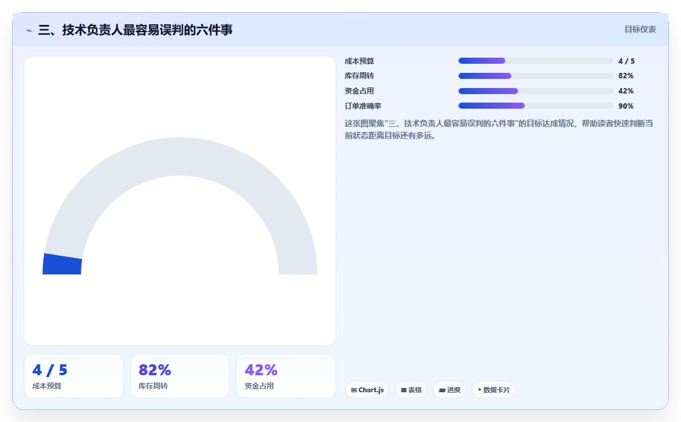Select the 42% 资金占用 stat card
681x422 pixels.
(x=286, y=376)
